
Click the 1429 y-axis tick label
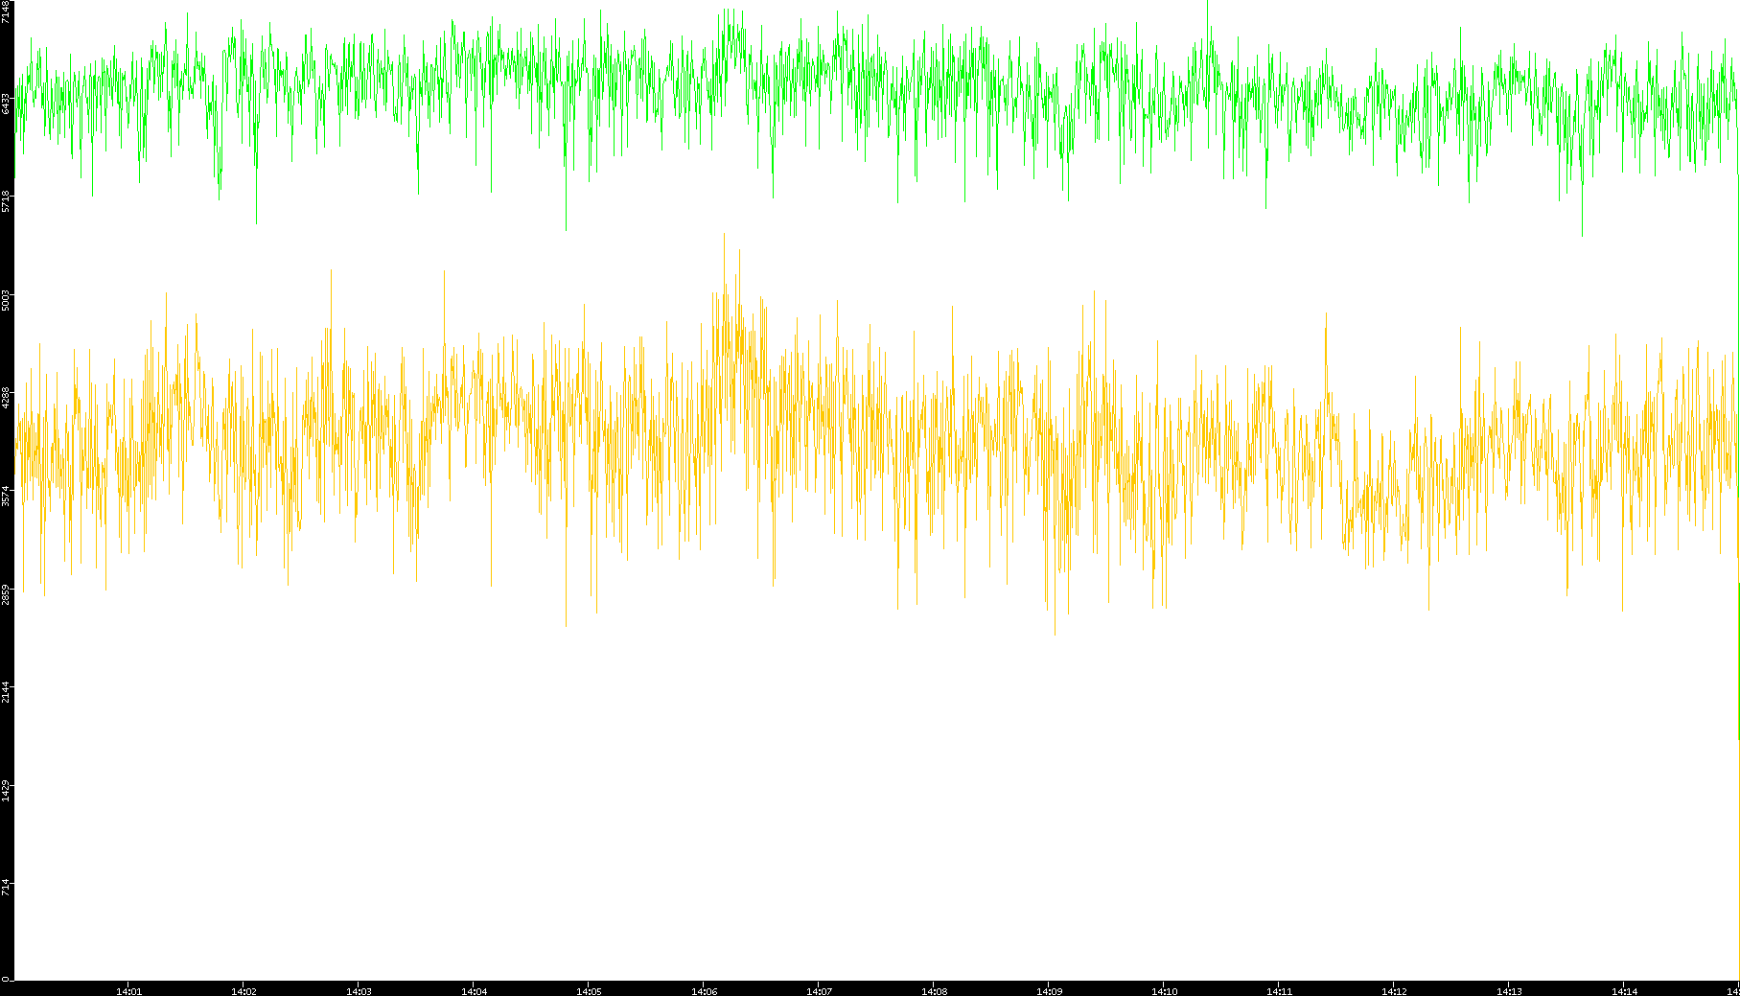click(7, 792)
